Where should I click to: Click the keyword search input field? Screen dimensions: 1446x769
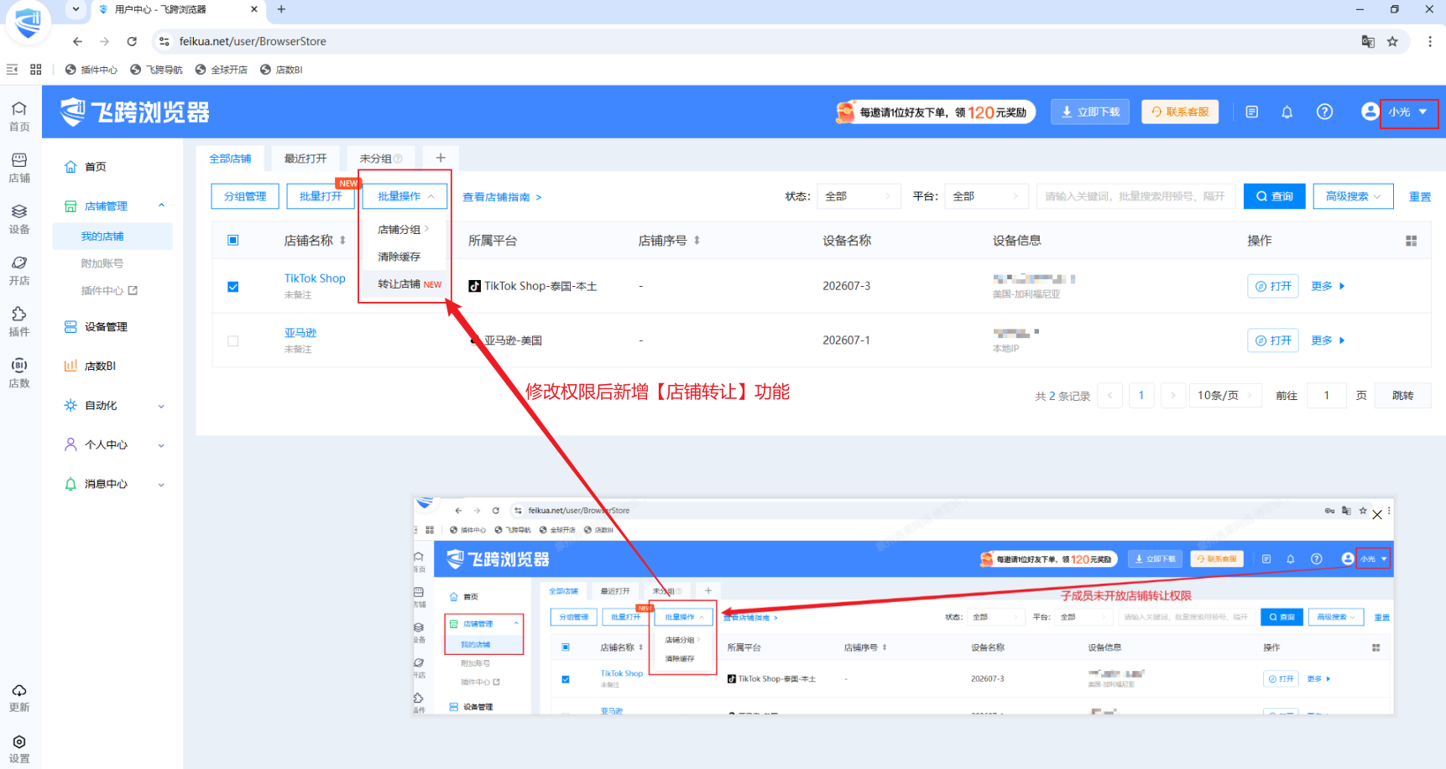point(1136,196)
